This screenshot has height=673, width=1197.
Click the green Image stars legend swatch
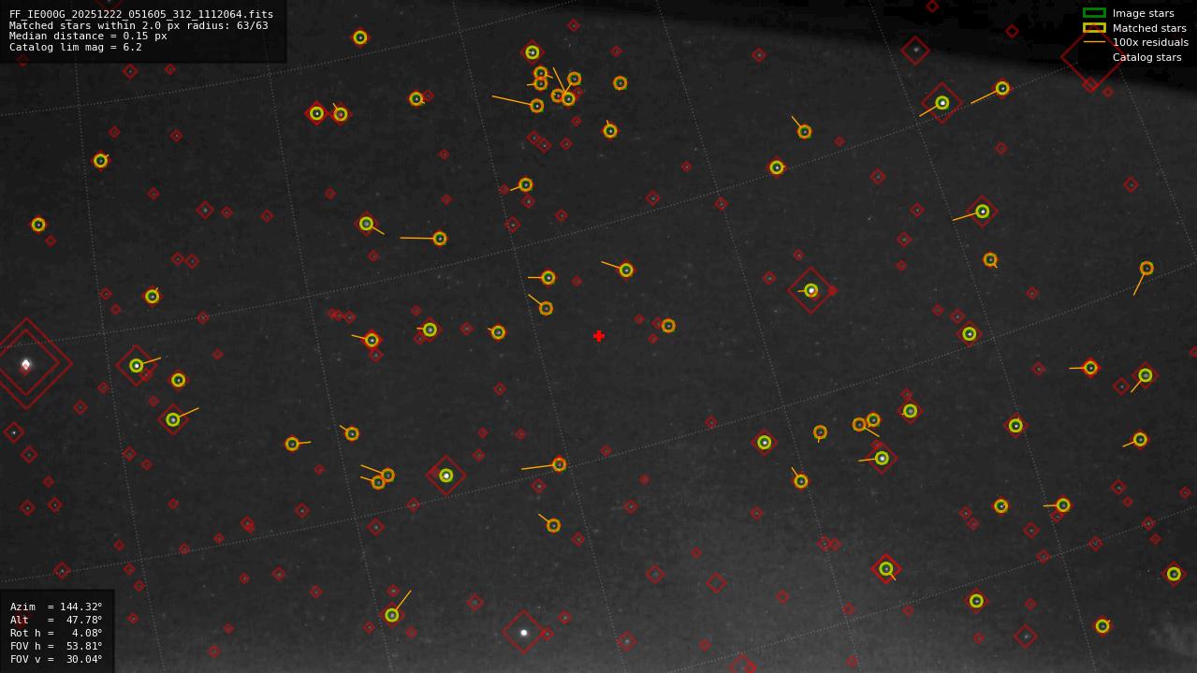(x=1094, y=13)
